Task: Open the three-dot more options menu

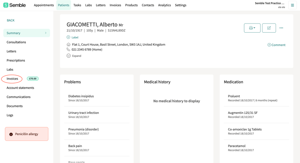Action: coord(281,28)
